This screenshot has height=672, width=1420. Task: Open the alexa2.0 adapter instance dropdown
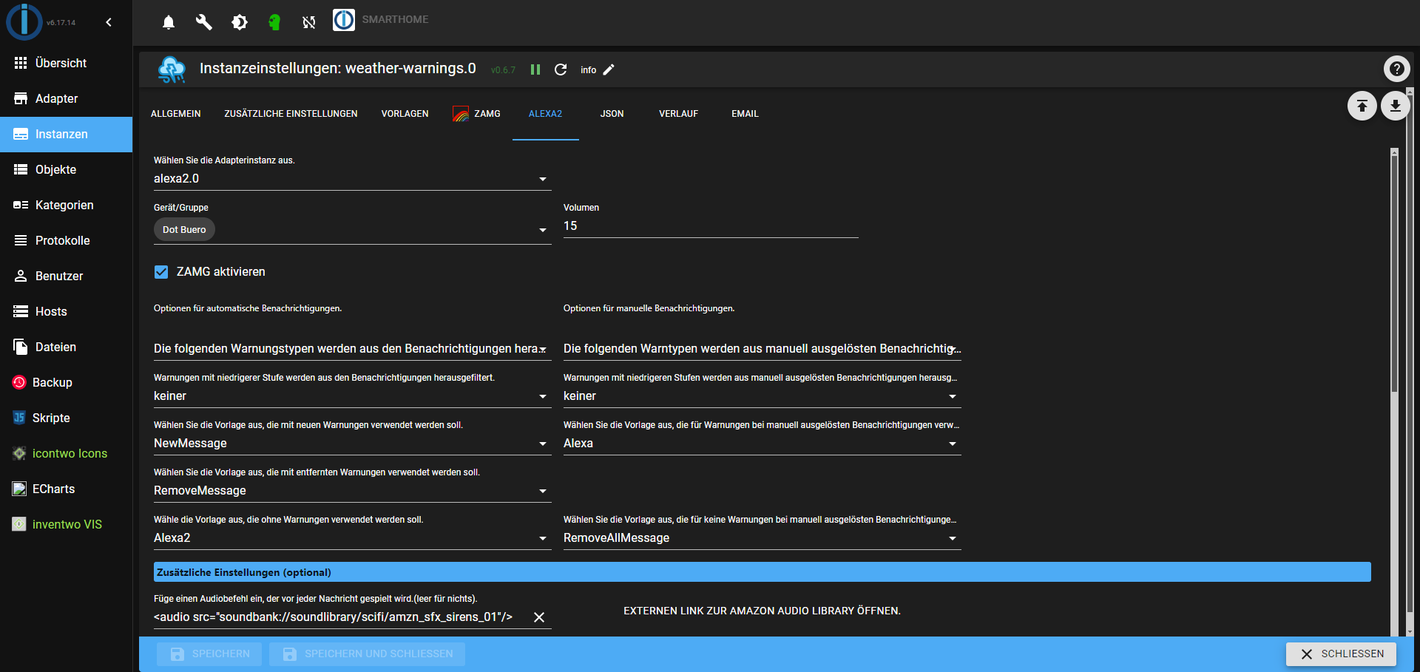pyautogui.click(x=351, y=179)
